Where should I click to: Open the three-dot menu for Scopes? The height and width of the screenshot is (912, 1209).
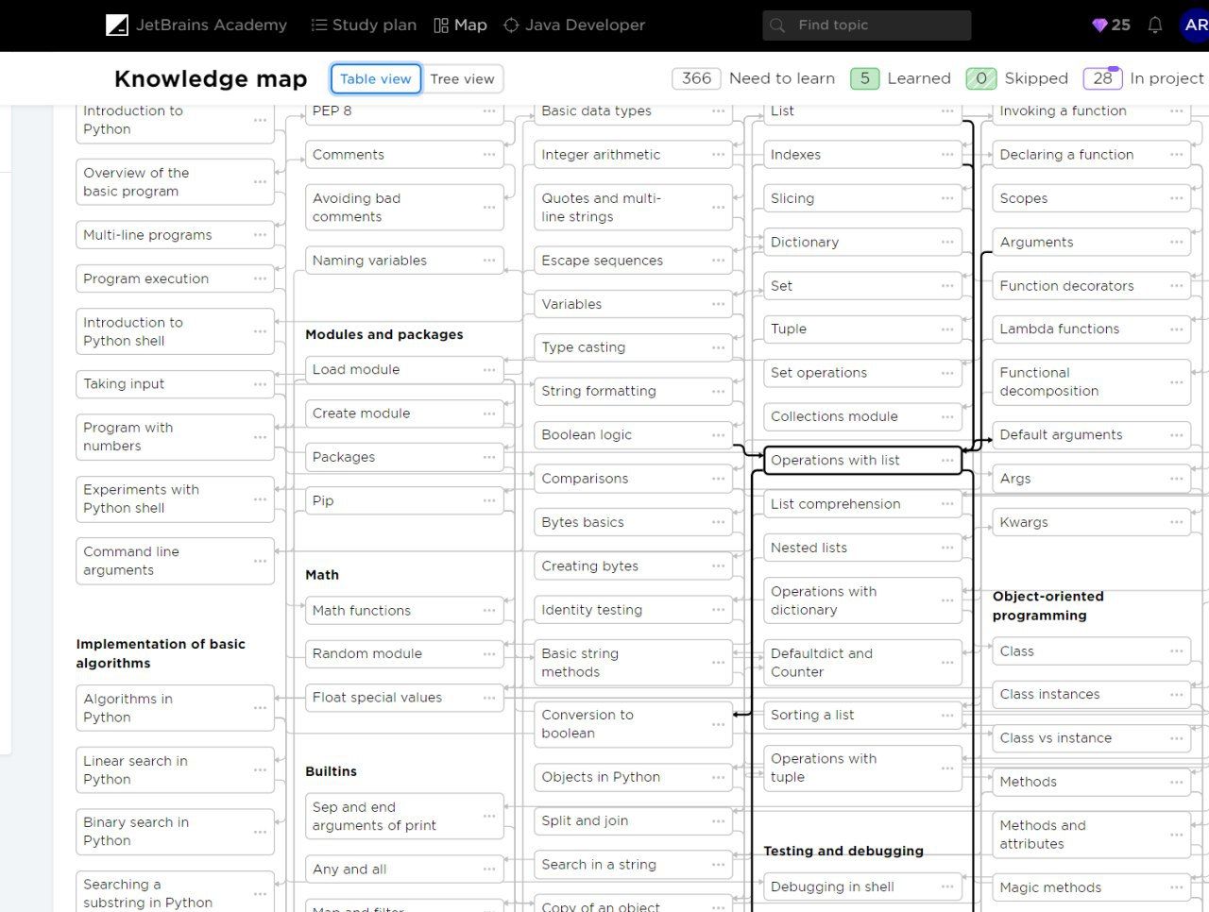[1177, 198]
